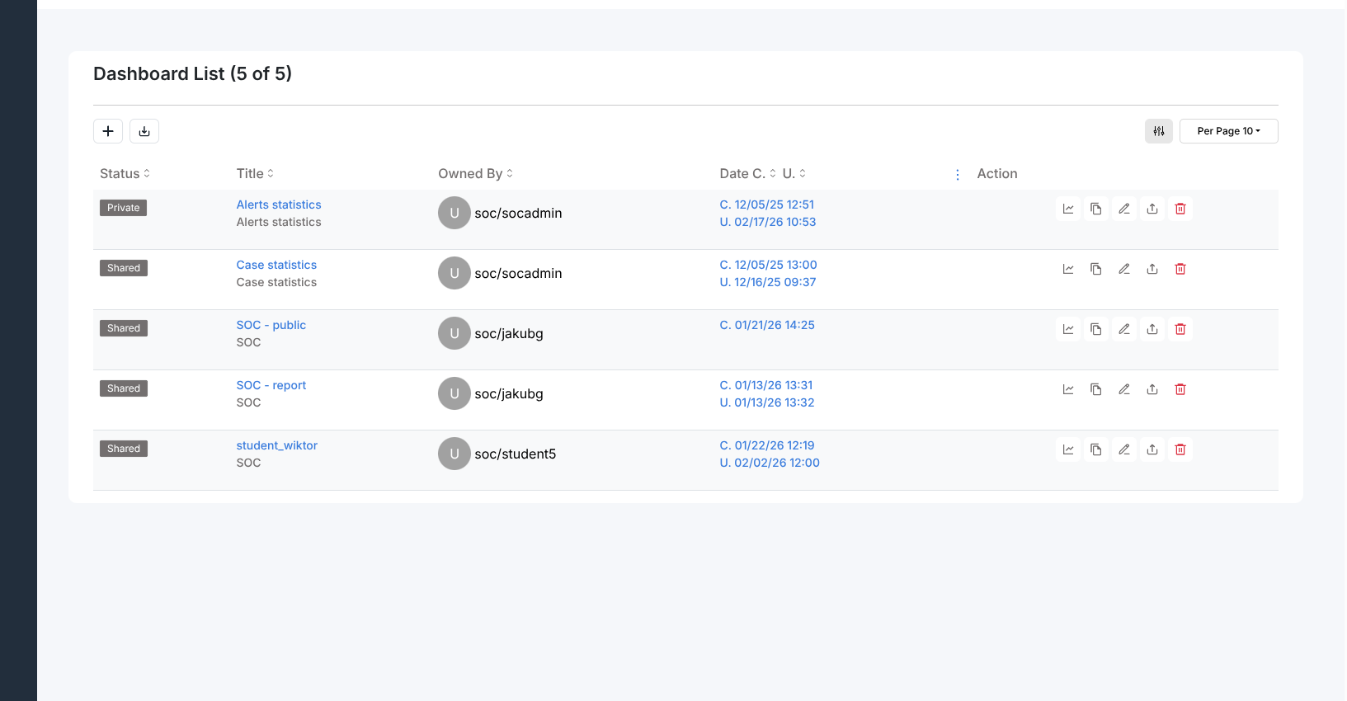Viewport: 1347px width, 701px height.
Task: Click created date C. 12/05/25 13:00
Action: 769,265
